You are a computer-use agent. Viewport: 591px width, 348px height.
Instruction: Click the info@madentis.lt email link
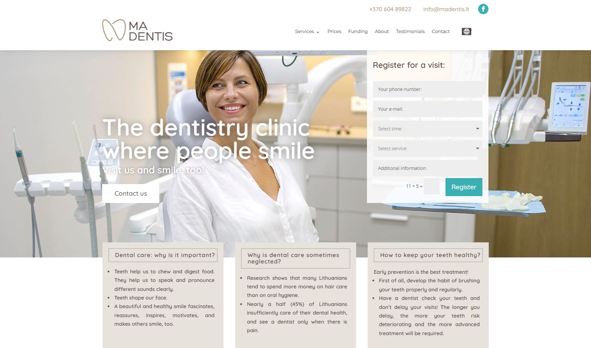(x=446, y=9)
